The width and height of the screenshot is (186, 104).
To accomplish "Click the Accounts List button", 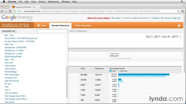I will coord(9,31).
